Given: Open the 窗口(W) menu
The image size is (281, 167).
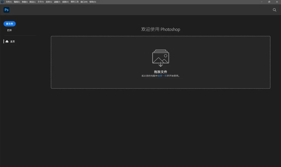Looking at the screenshot, I should [x=84, y=2].
